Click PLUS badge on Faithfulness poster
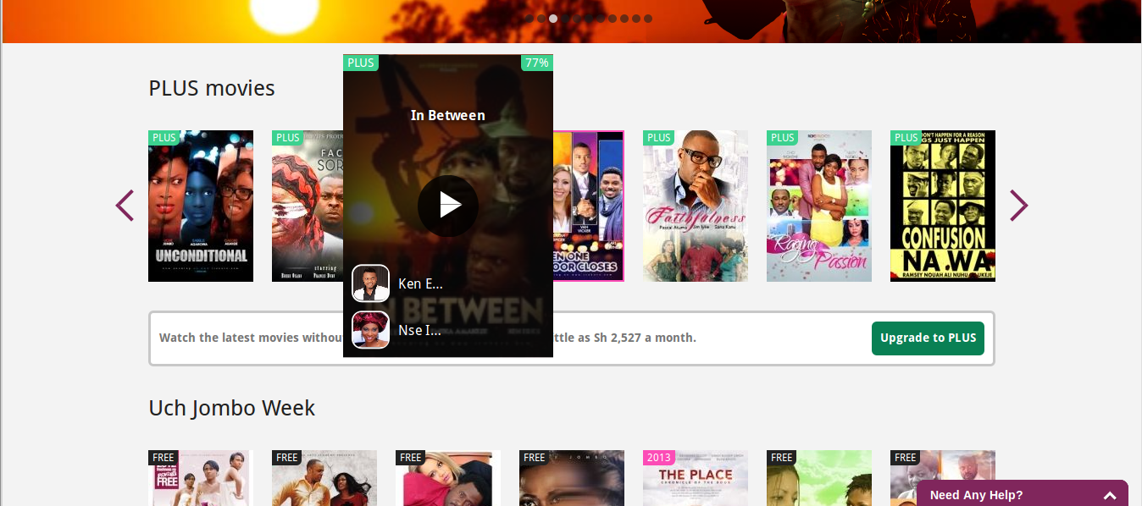1142x506 pixels. pyautogui.click(x=659, y=137)
